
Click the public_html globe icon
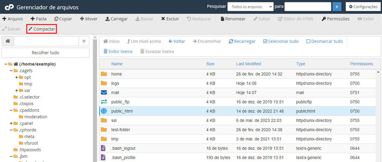click(104, 111)
